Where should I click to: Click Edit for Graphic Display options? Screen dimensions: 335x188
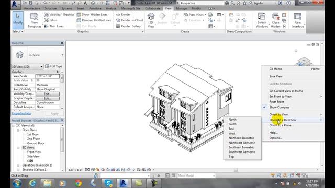tap(48, 98)
